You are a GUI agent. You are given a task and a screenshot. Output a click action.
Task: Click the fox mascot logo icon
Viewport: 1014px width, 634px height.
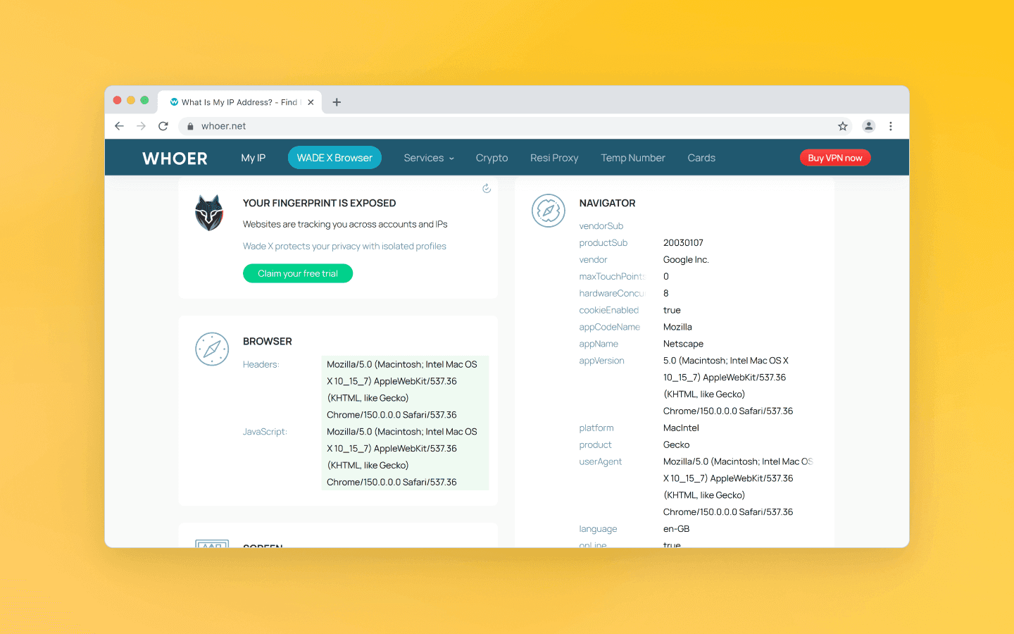(209, 213)
